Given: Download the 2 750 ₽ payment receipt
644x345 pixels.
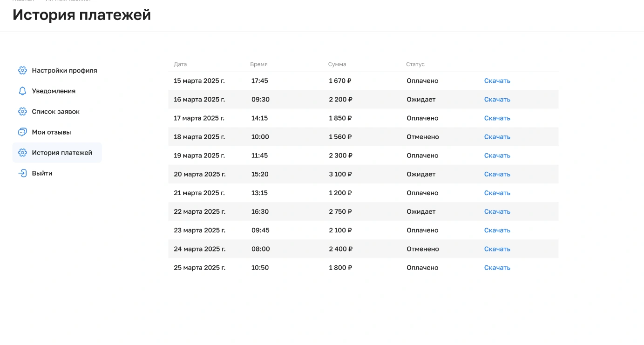Looking at the screenshot, I should pos(497,211).
